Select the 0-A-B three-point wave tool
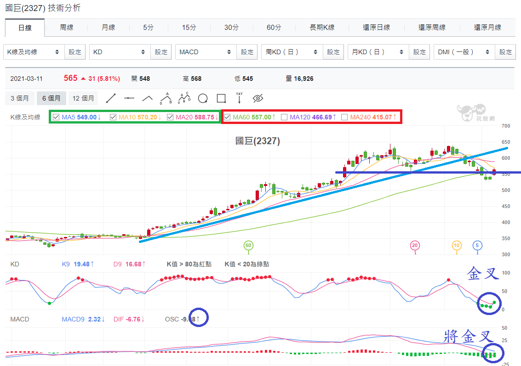The width and height of the screenshot is (521, 366). (x=166, y=98)
